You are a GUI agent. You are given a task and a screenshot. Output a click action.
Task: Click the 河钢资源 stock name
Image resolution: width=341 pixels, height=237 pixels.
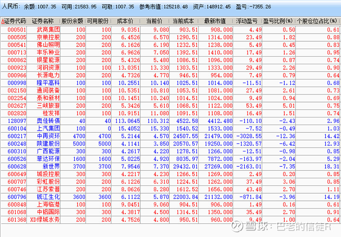click(48, 68)
